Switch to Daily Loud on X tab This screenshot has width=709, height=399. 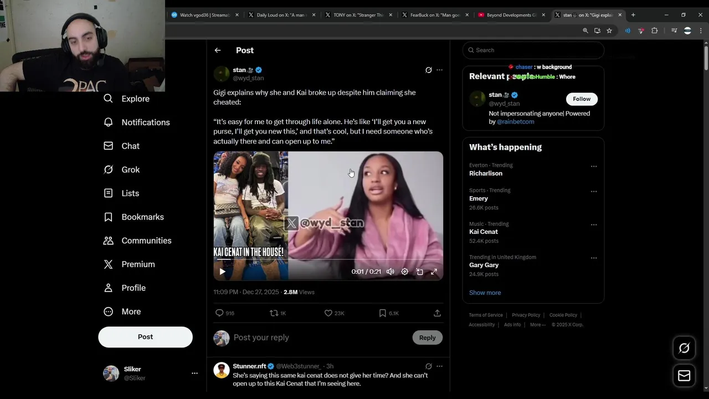(281, 15)
